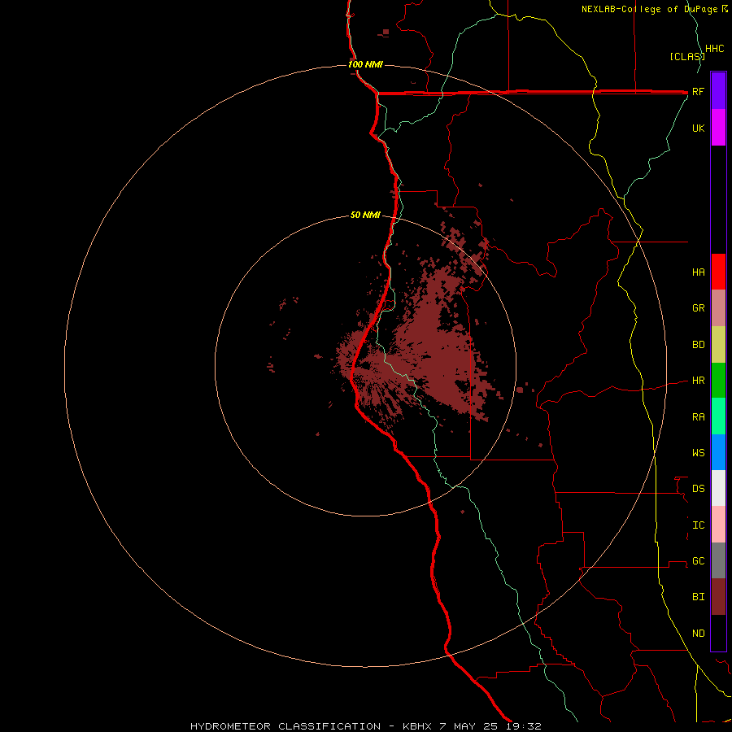Click the "HR" legend label
The width and height of the screenshot is (732, 732).
[698, 381]
